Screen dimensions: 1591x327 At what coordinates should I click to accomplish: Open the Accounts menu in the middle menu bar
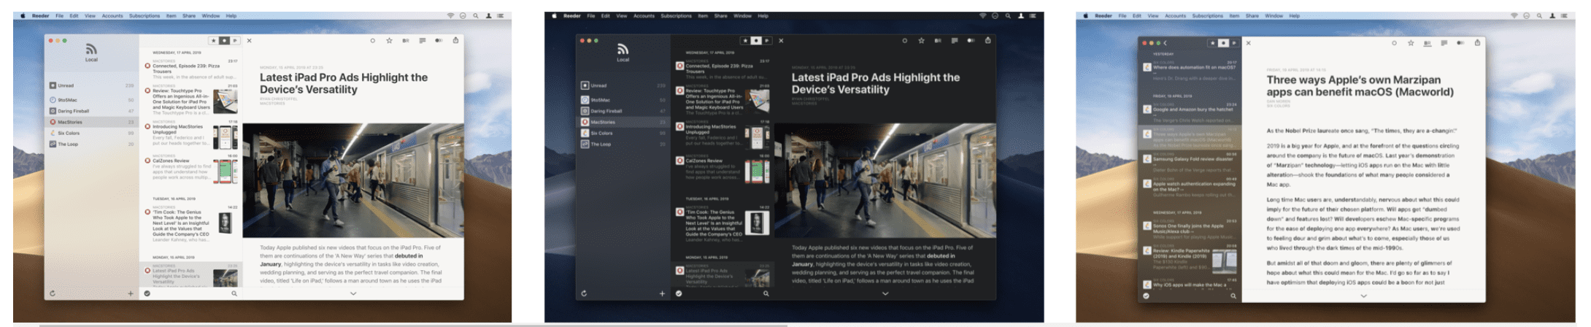(644, 15)
